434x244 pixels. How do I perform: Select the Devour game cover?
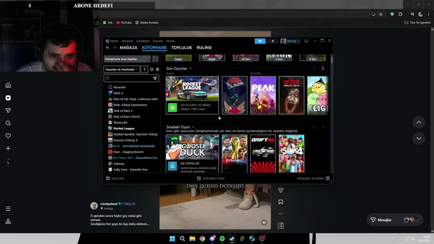(x=292, y=95)
